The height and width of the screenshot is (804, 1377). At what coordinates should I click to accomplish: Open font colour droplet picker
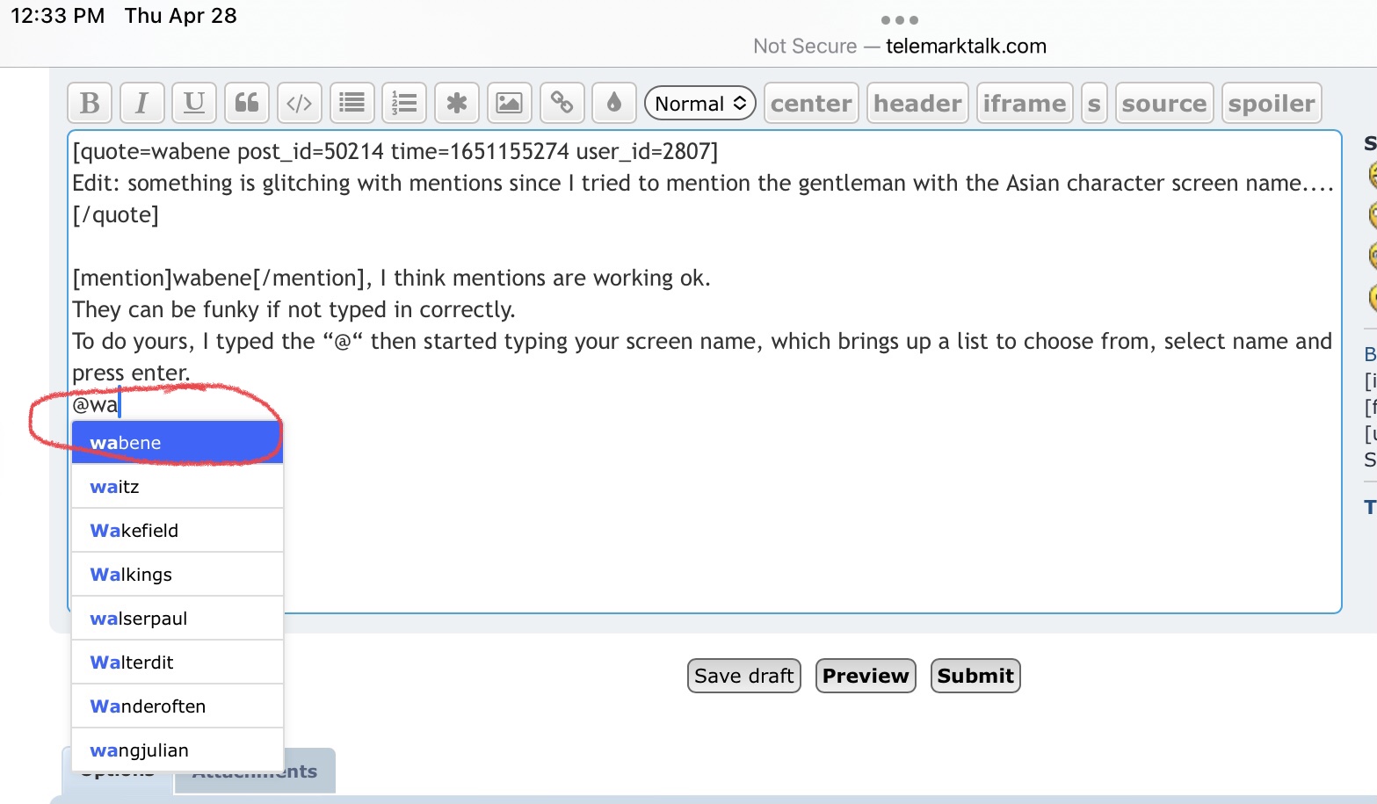click(614, 104)
